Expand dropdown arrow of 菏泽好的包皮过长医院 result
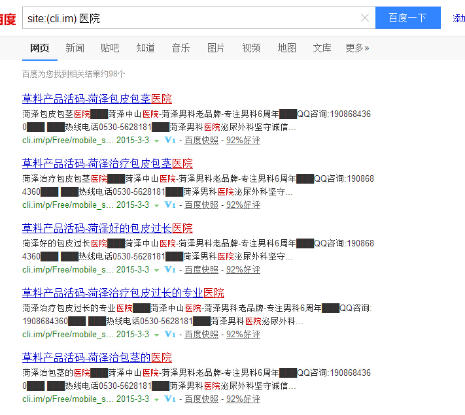This screenshot has width=465, height=415. click(x=156, y=270)
